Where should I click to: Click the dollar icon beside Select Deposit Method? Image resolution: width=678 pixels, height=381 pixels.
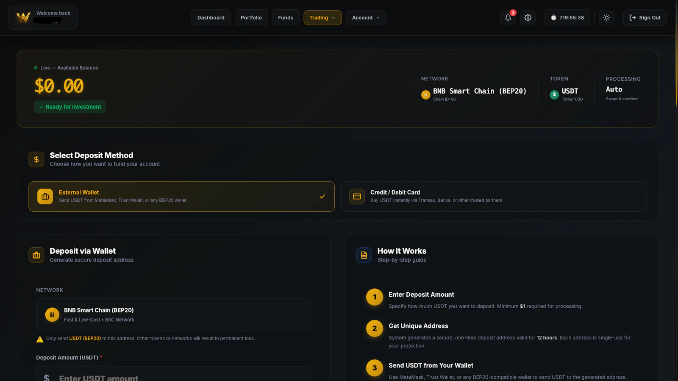[36, 160]
